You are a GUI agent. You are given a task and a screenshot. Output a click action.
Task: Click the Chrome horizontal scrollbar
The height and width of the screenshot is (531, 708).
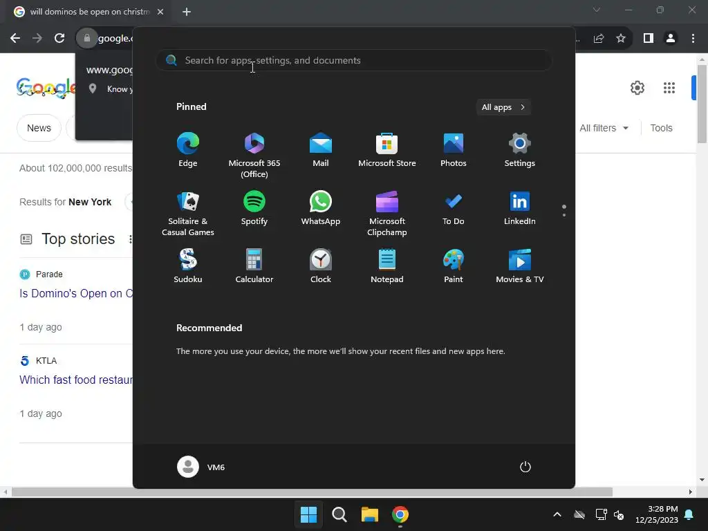point(312,492)
